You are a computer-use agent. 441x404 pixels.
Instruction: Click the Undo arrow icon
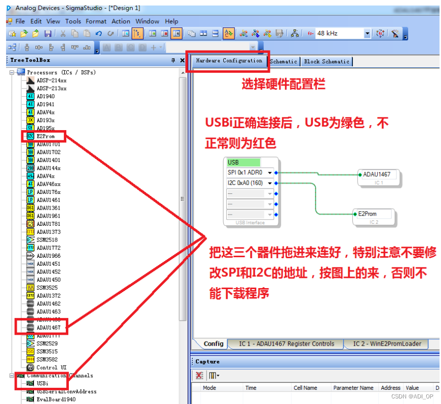99,34
